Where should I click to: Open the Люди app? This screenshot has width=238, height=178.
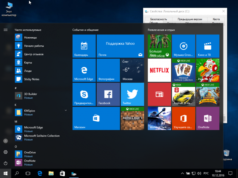pos(41,71)
